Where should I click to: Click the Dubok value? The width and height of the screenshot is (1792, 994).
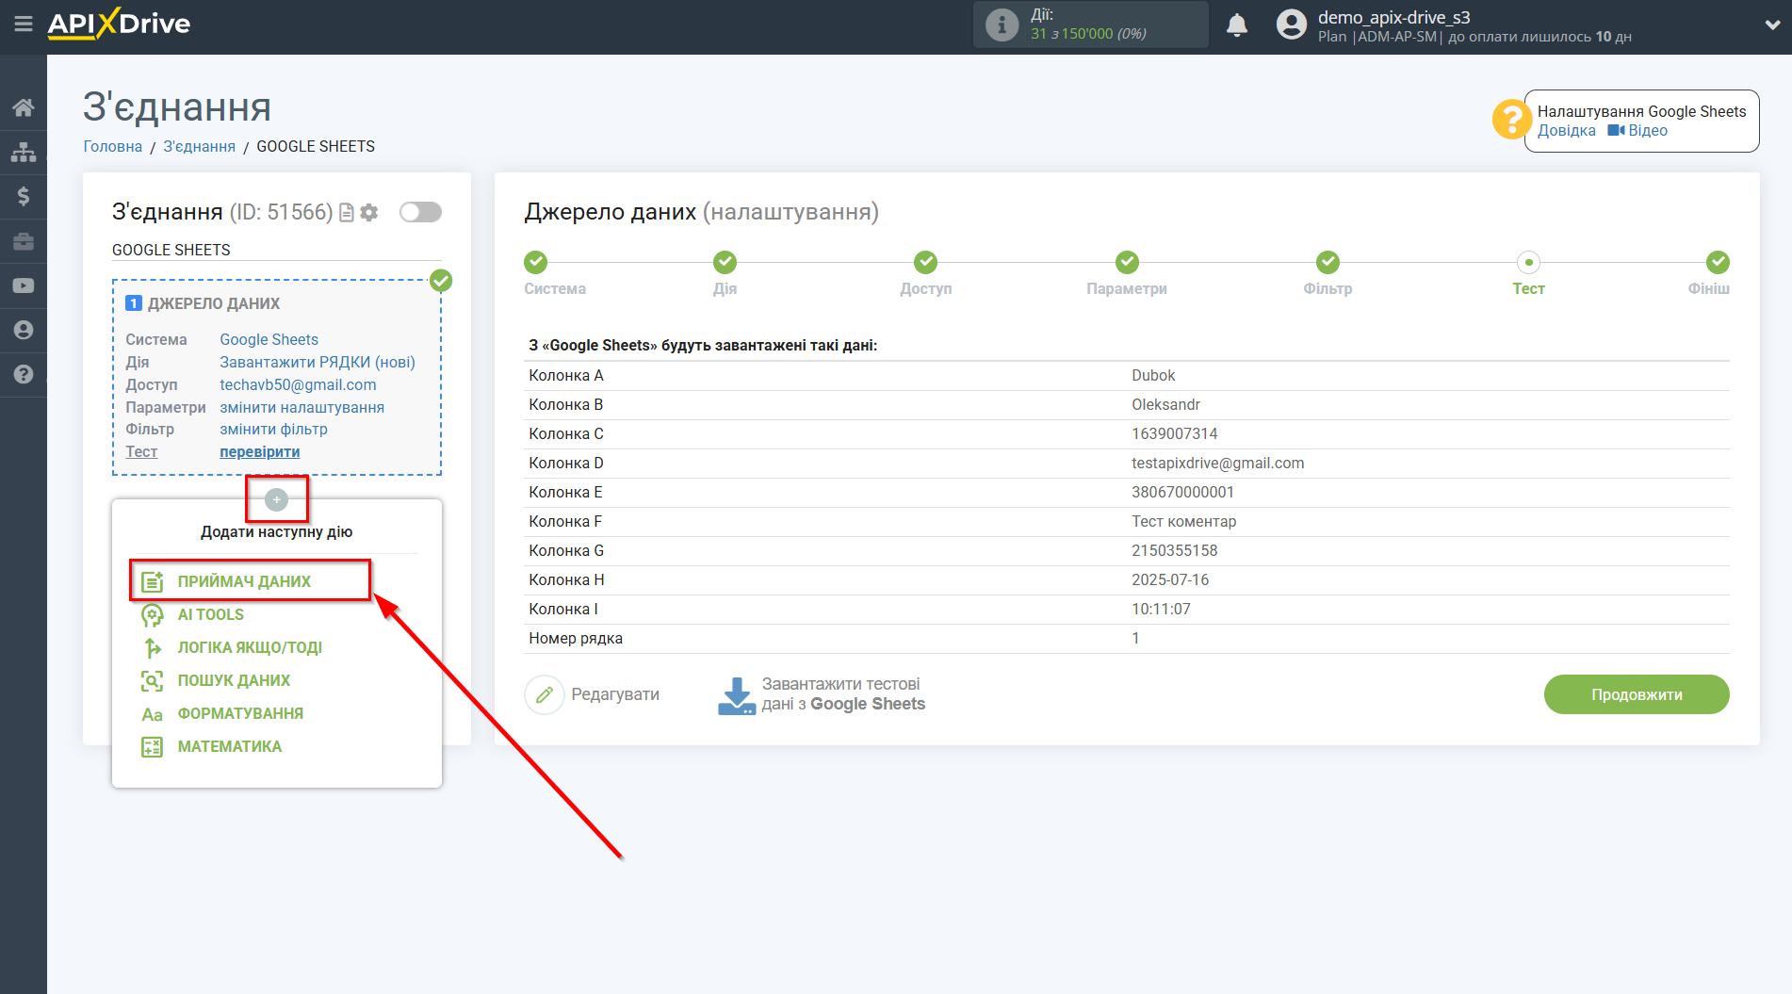pos(1153,376)
